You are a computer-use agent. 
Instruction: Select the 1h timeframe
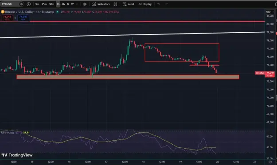point(58,4)
